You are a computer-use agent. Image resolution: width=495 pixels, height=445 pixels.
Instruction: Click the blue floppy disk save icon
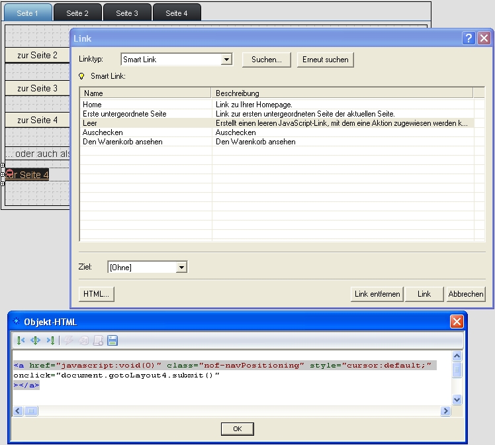tap(112, 340)
